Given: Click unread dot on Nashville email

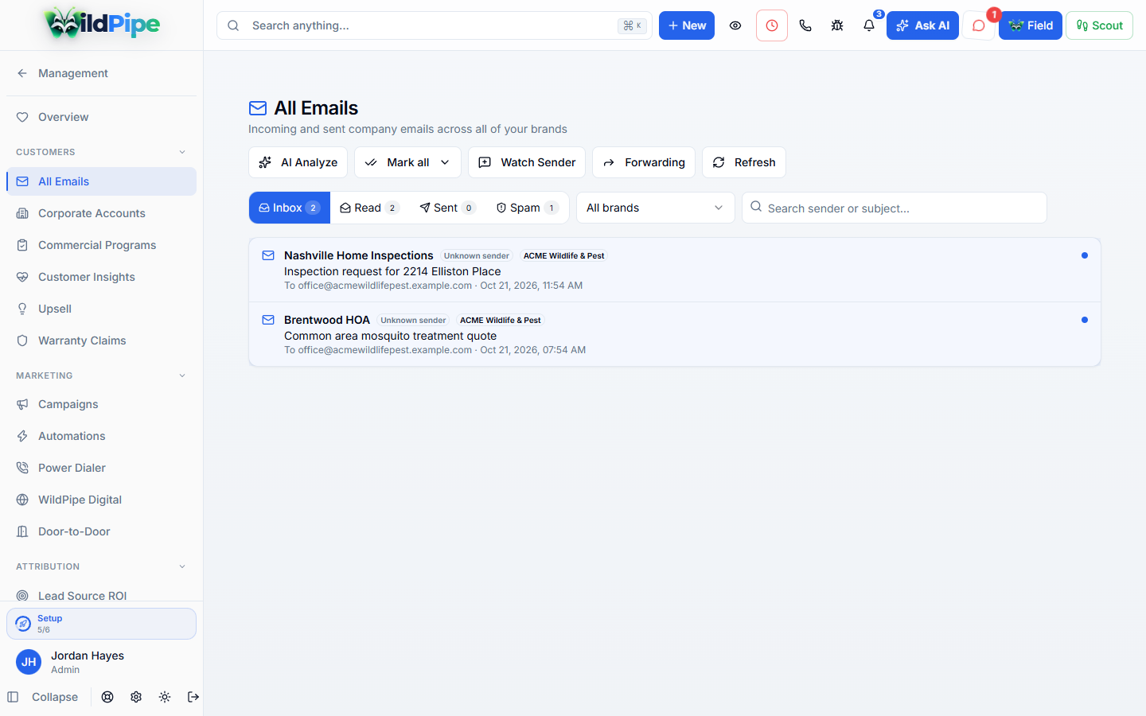Looking at the screenshot, I should click(x=1085, y=255).
